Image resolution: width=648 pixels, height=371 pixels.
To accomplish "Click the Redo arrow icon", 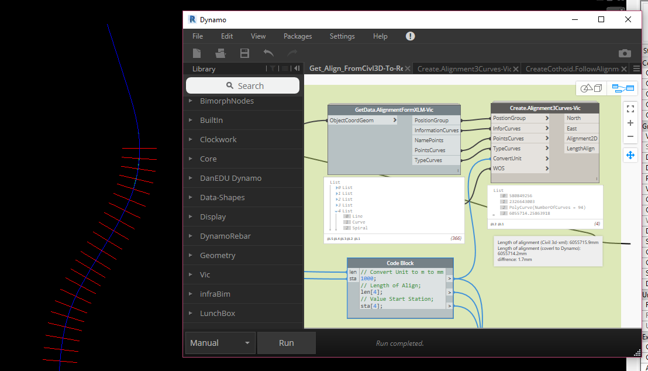I will 292,53.
